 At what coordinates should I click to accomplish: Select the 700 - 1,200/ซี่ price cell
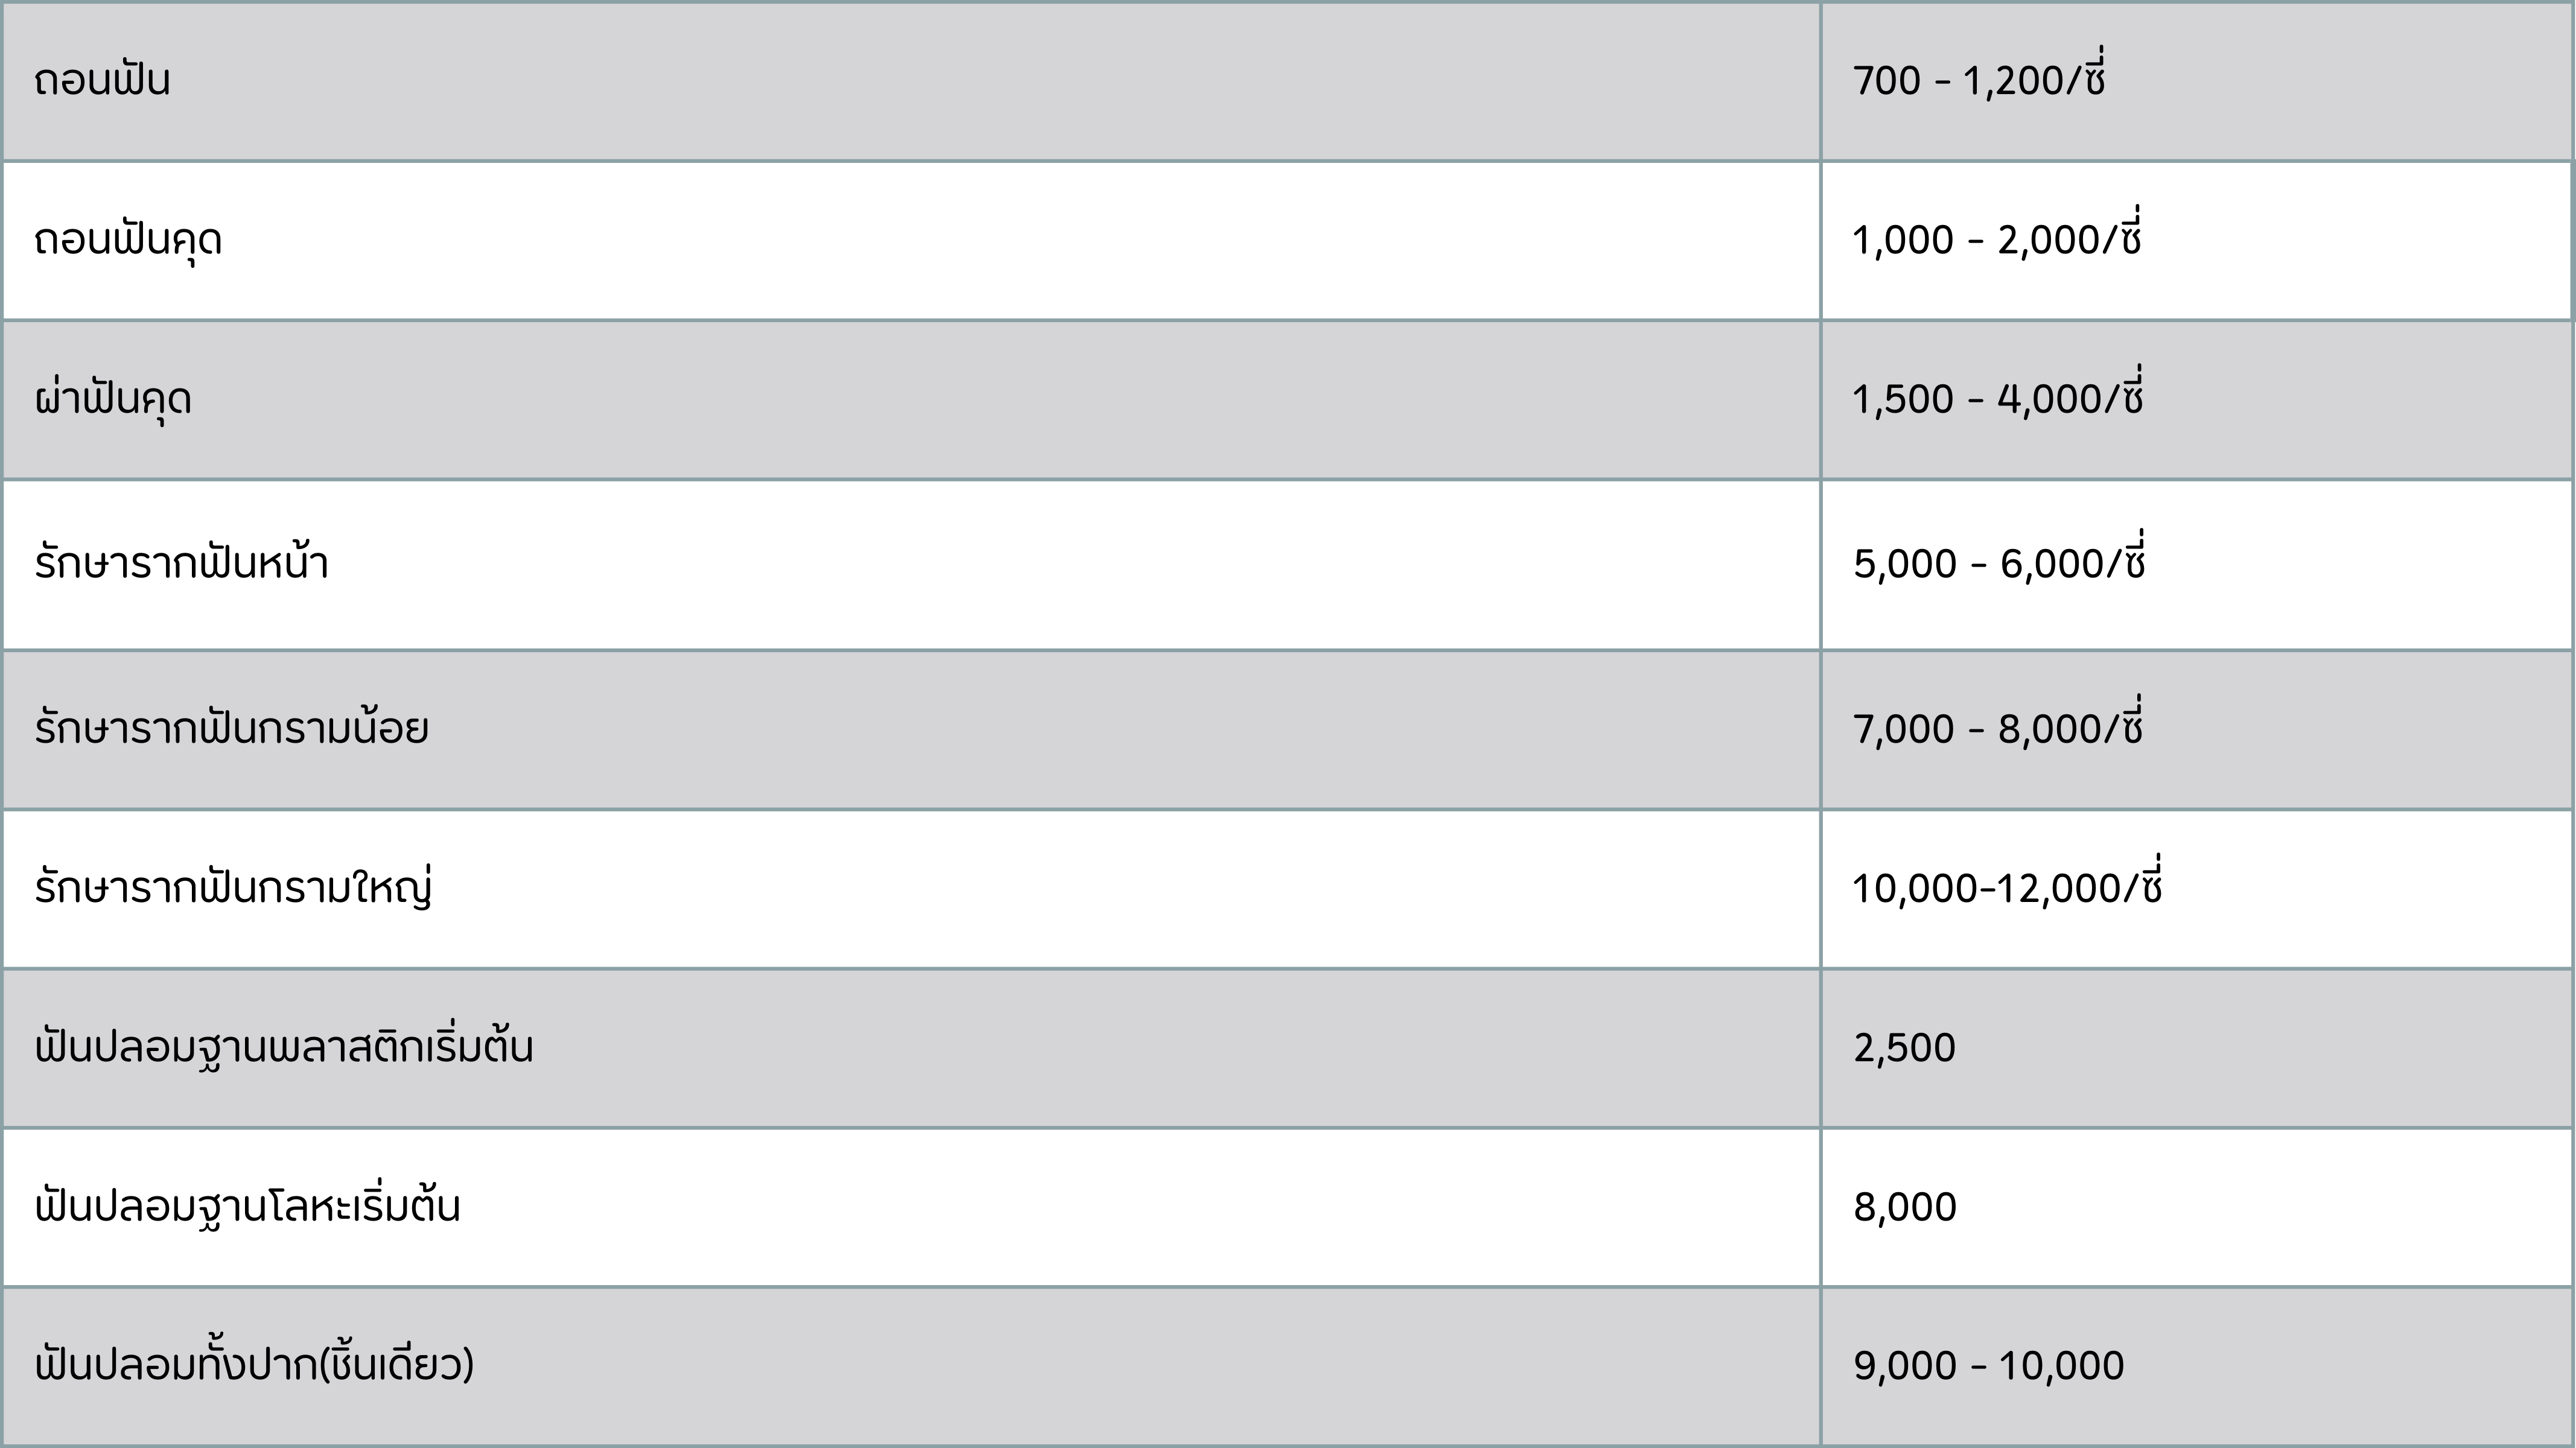[x=1979, y=81]
